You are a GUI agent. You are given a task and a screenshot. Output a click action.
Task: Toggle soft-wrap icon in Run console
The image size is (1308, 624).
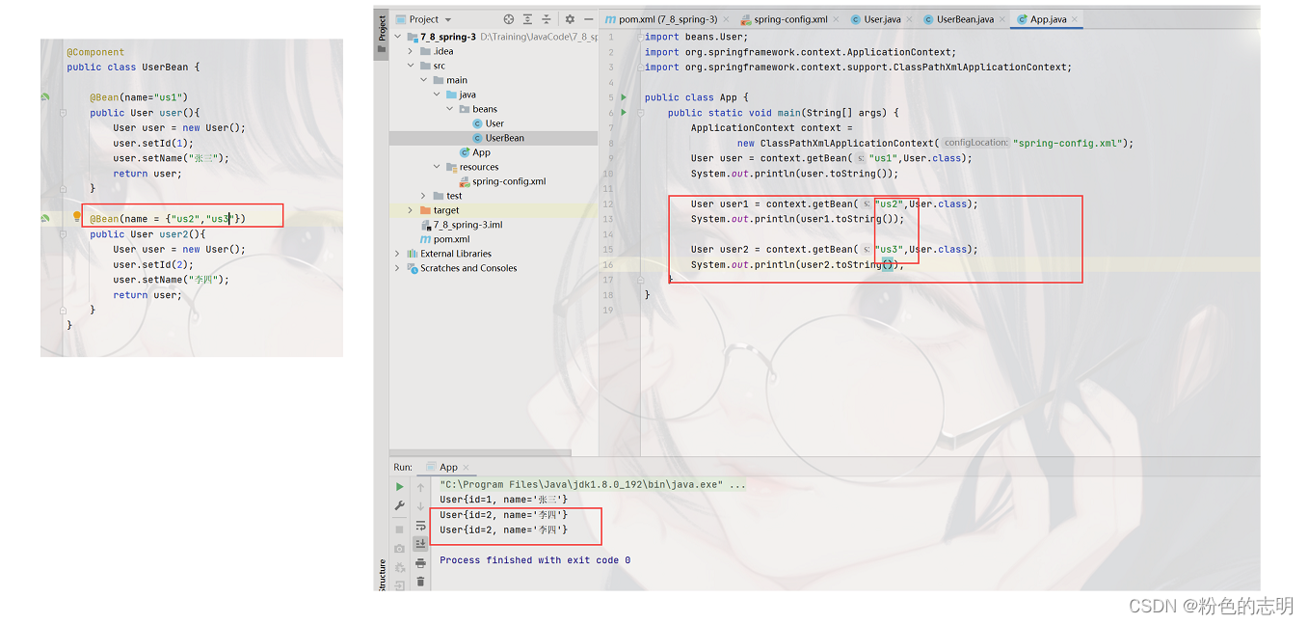(421, 526)
